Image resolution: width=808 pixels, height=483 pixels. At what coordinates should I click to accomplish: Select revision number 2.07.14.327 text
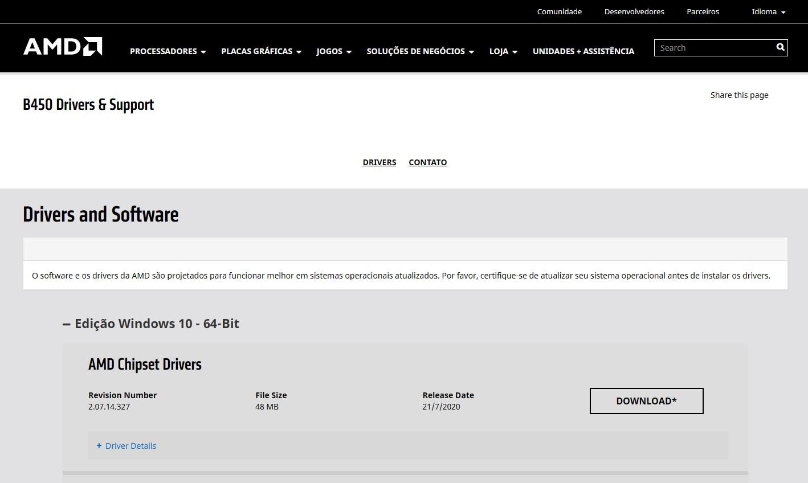(109, 407)
